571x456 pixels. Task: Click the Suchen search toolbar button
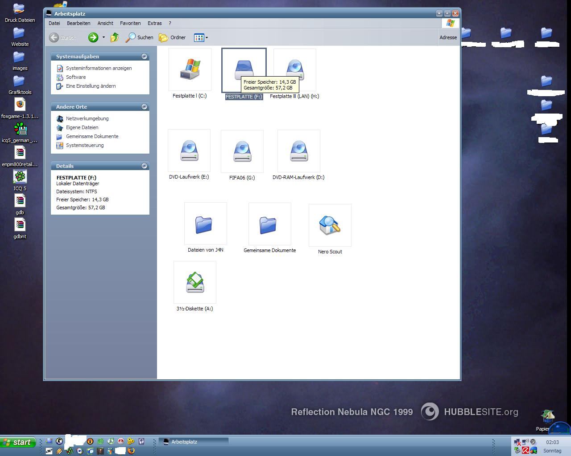click(x=139, y=37)
